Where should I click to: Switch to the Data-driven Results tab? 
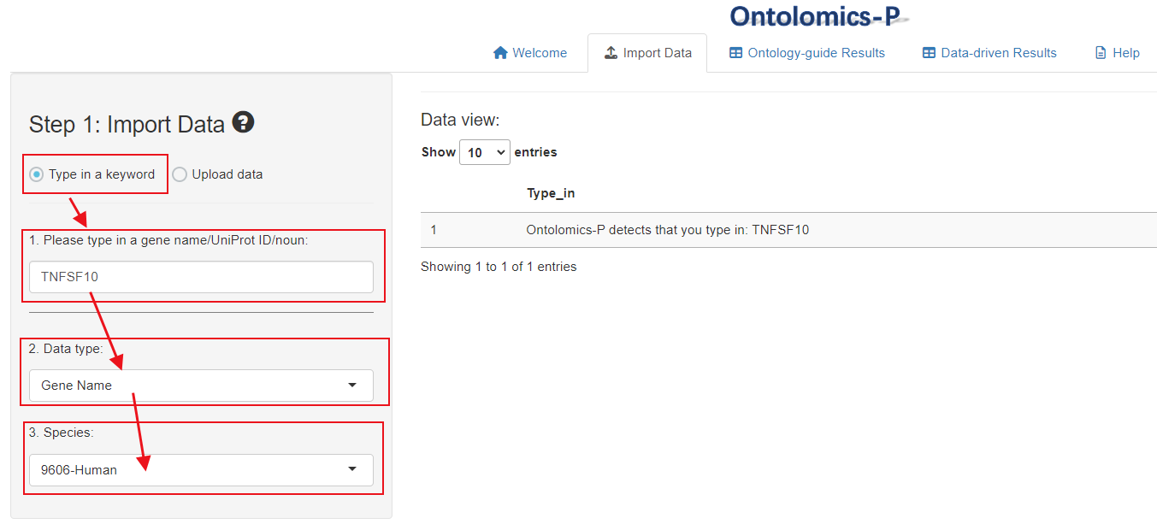[x=989, y=53]
